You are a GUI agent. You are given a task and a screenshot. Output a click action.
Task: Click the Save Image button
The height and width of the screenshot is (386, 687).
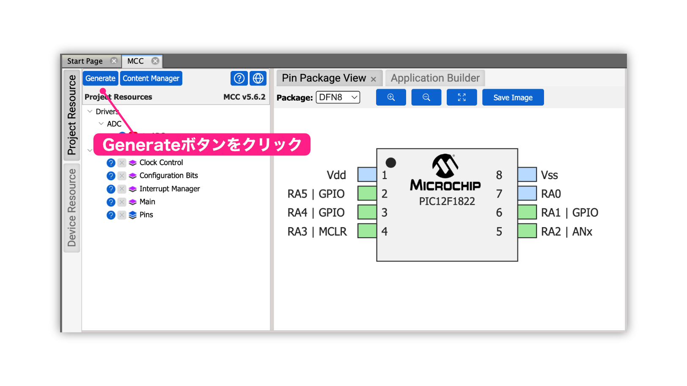(513, 98)
